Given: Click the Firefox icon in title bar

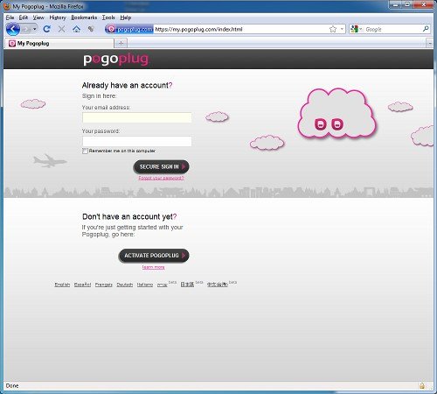Looking at the screenshot, I should pos(7,6).
